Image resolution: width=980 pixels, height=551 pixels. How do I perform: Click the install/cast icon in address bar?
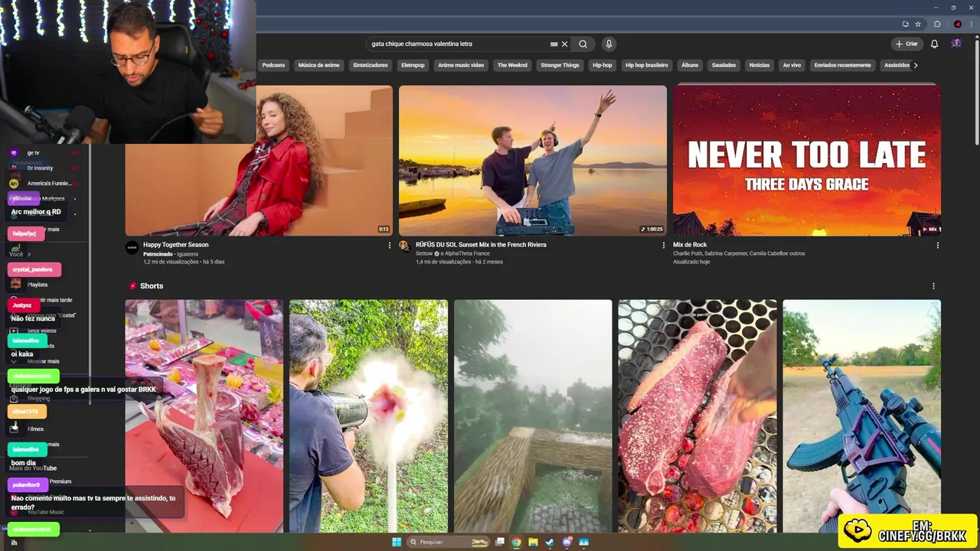pos(906,24)
